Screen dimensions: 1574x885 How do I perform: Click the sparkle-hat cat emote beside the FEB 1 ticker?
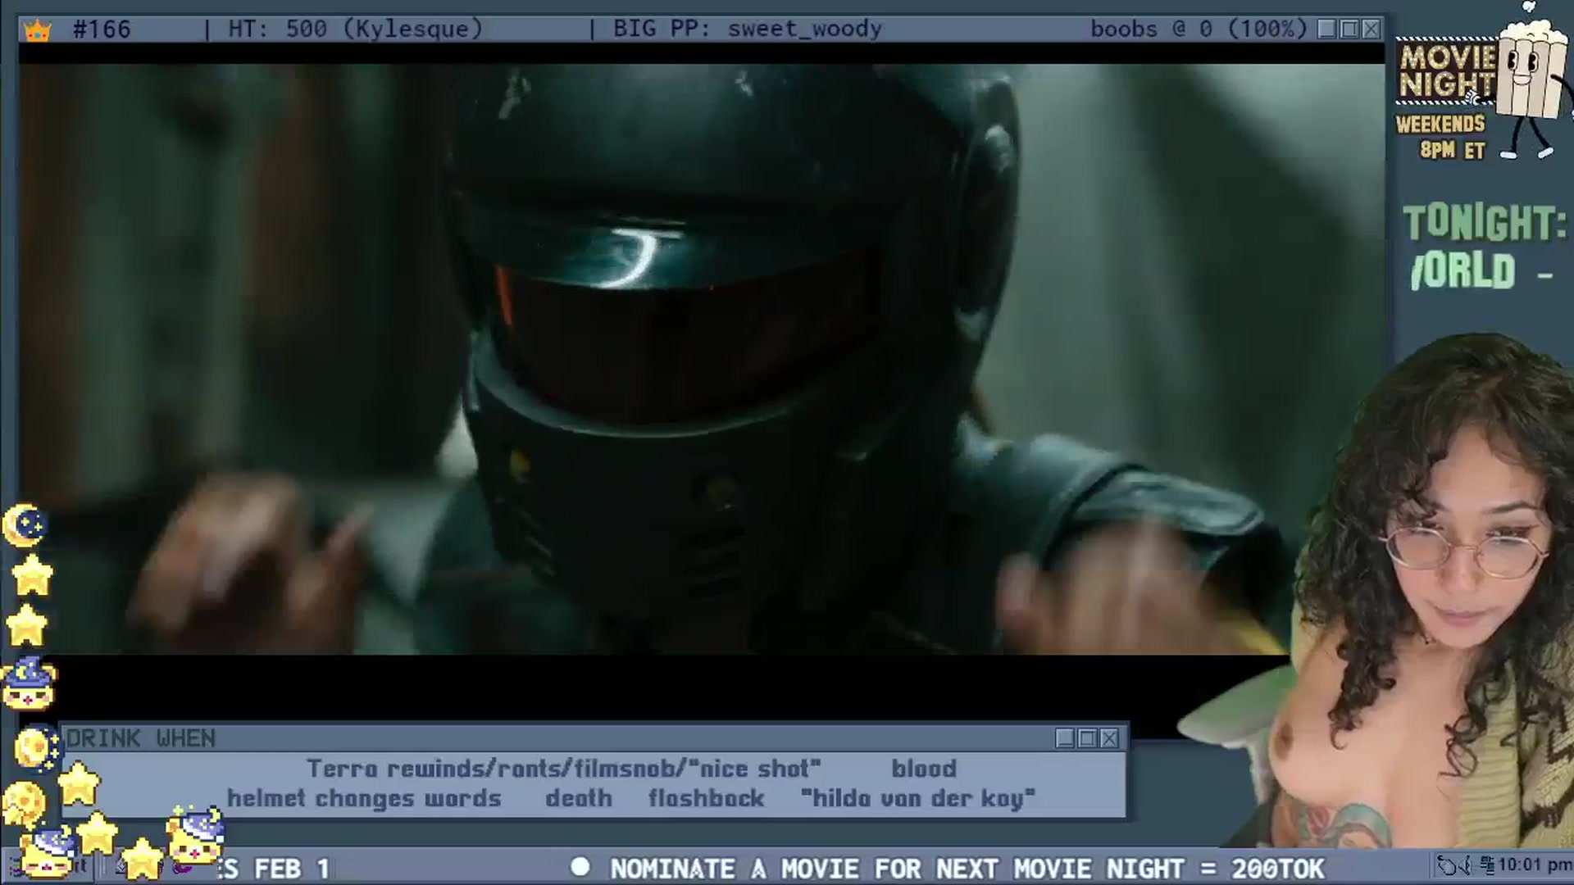(194, 836)
